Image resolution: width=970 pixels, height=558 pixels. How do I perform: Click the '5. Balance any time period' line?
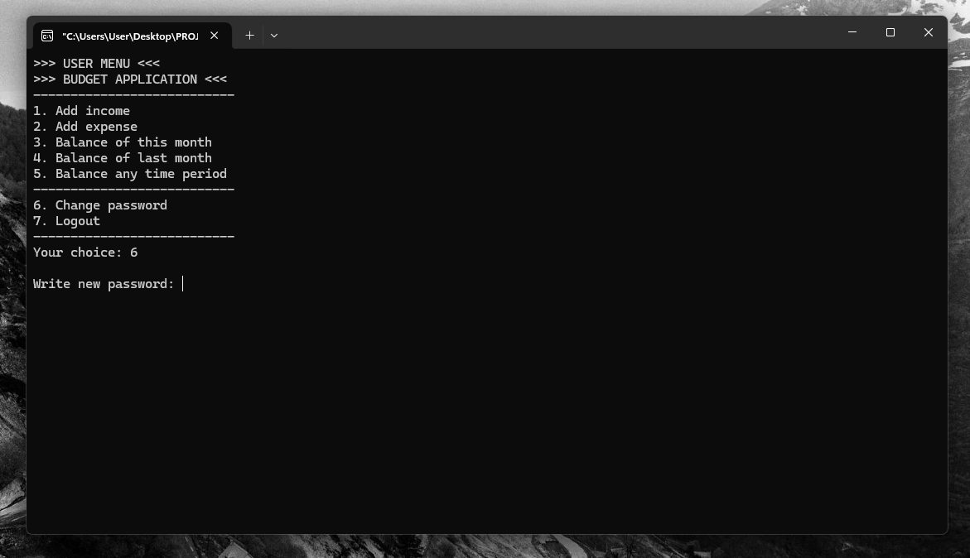(130, 174)
